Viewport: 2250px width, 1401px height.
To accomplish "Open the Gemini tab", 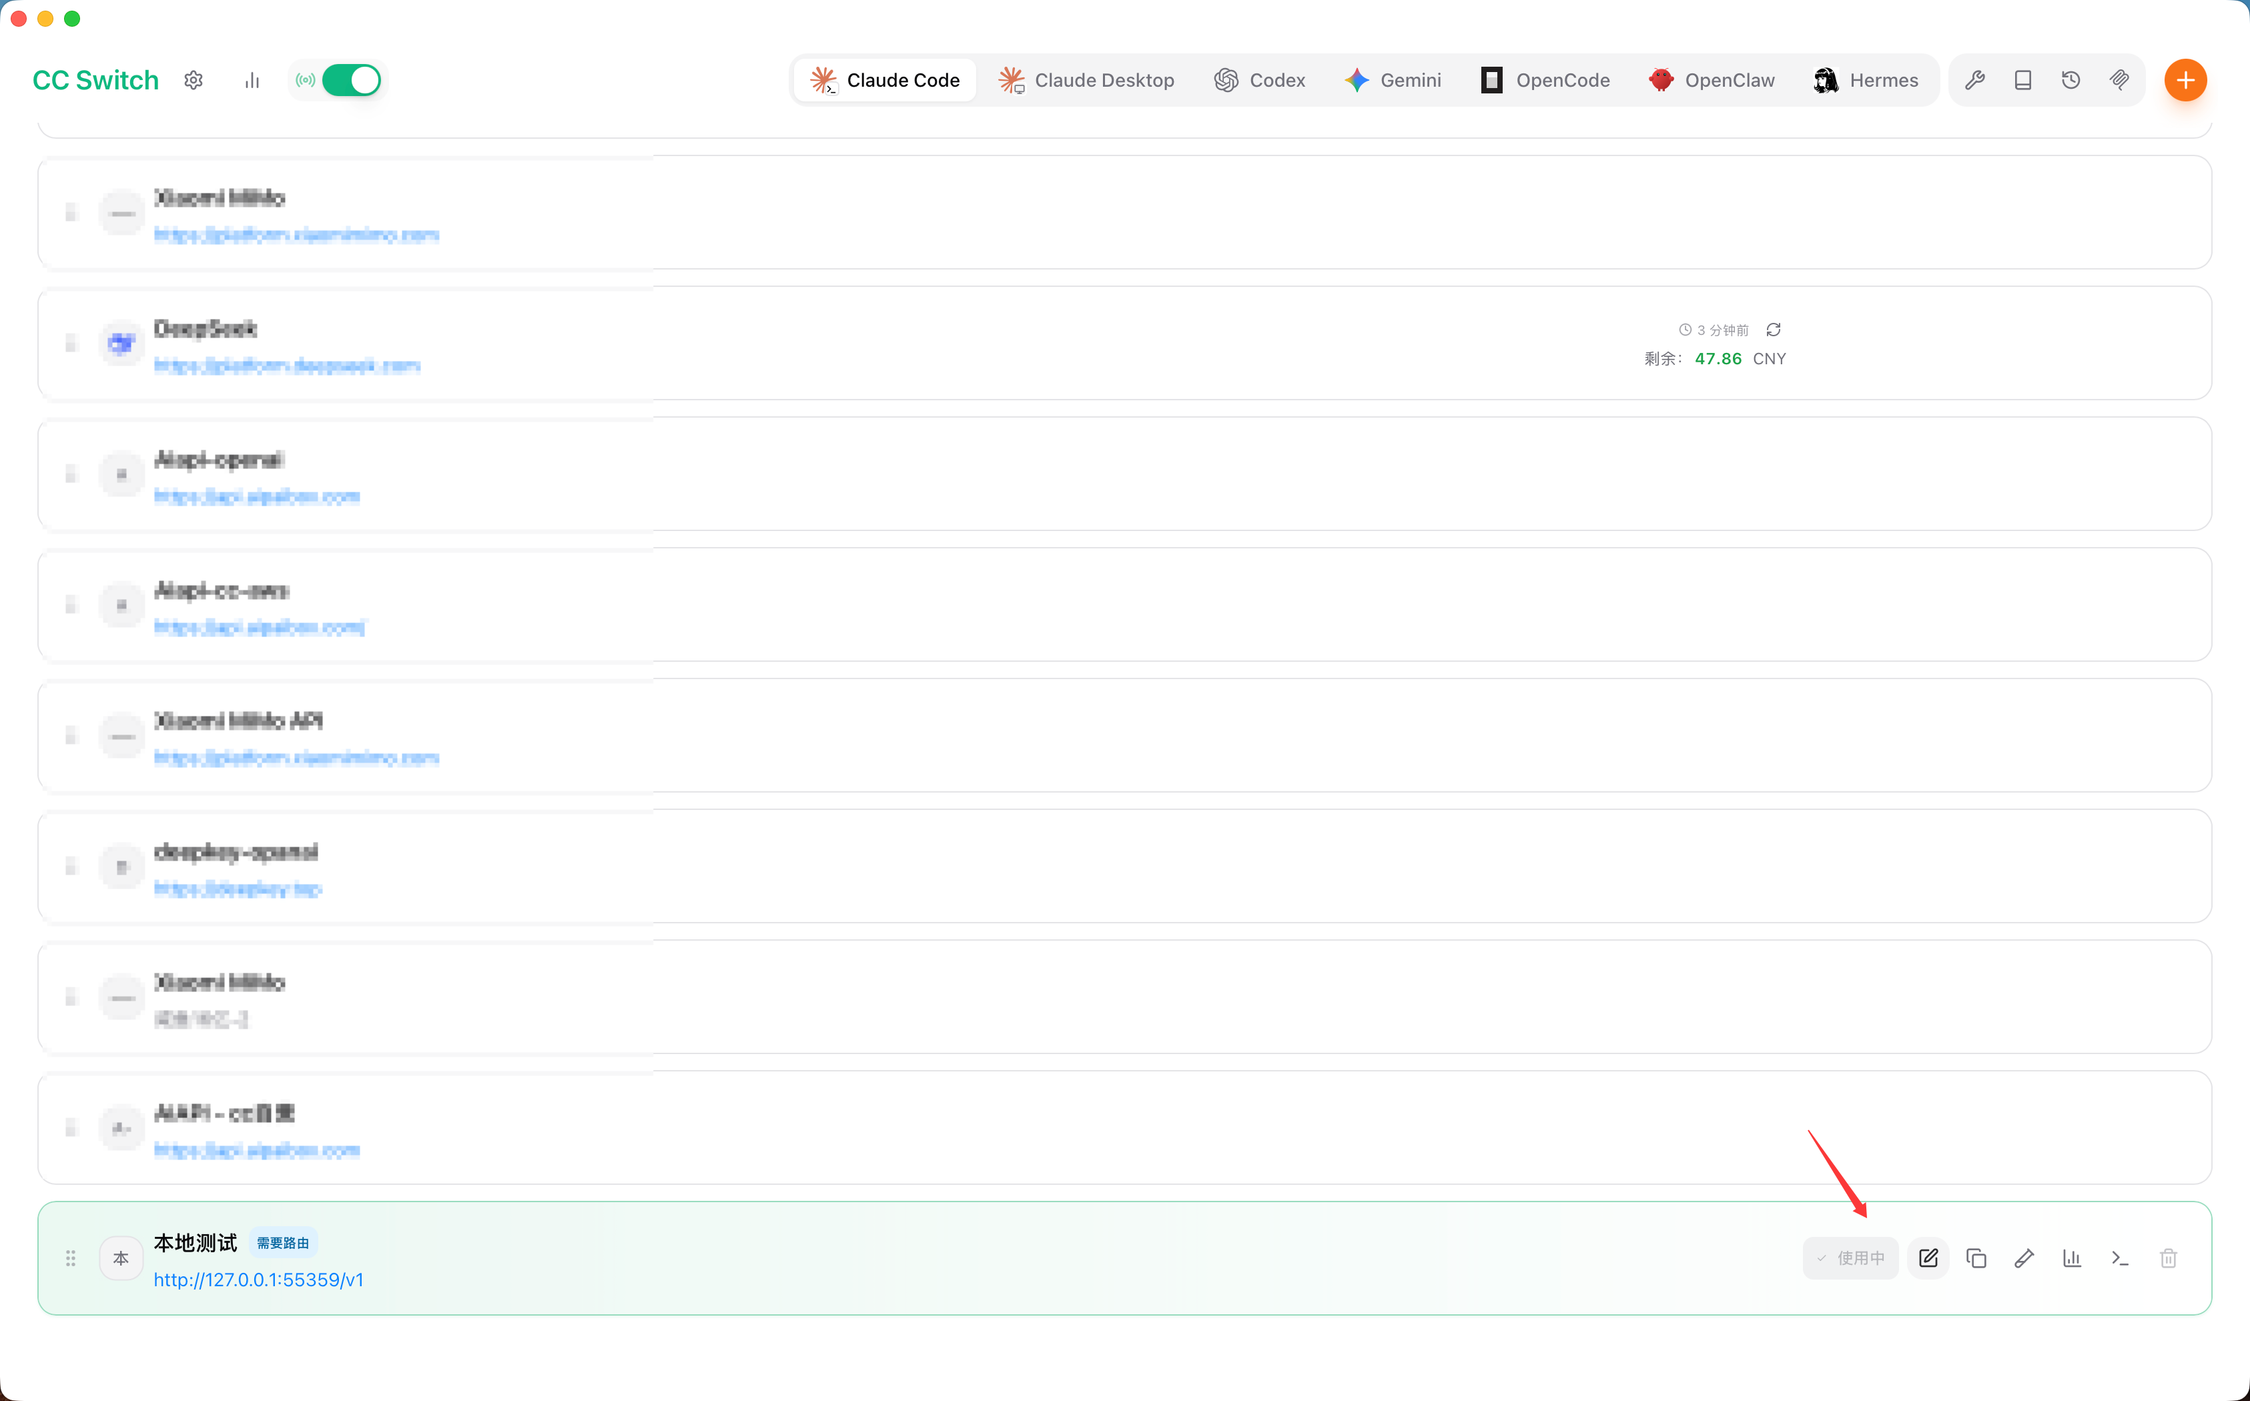I will click(1393, 81).
